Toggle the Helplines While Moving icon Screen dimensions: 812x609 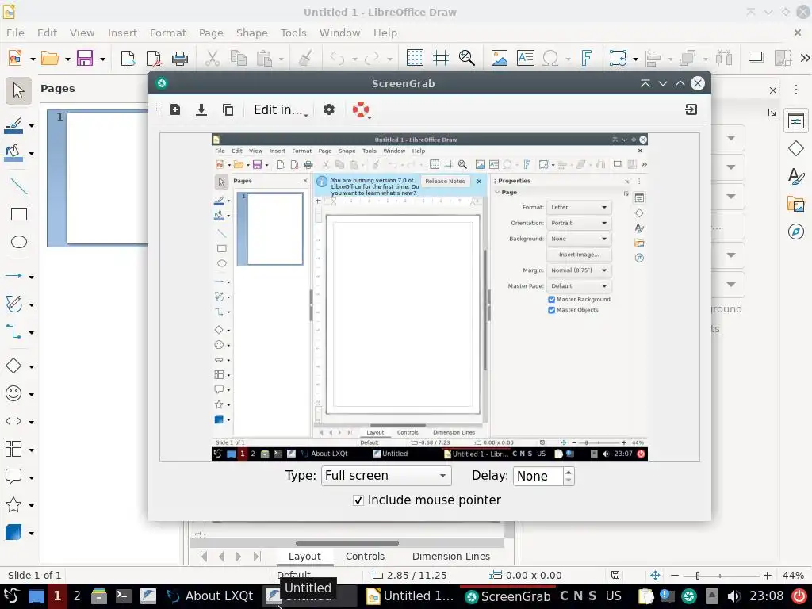pos(441,58)
